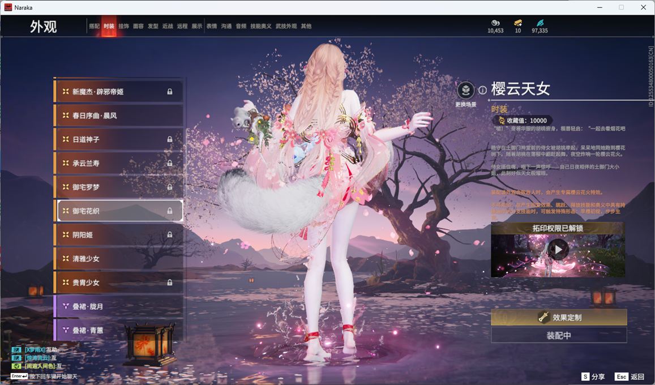Click the Enter chat prompt
The height and width of the screenshot is (385, 655).
(44, 377)
